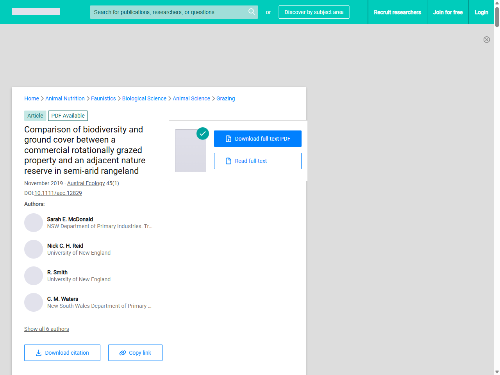
Task: Click inside the publication search field
Action: point(168,12)
